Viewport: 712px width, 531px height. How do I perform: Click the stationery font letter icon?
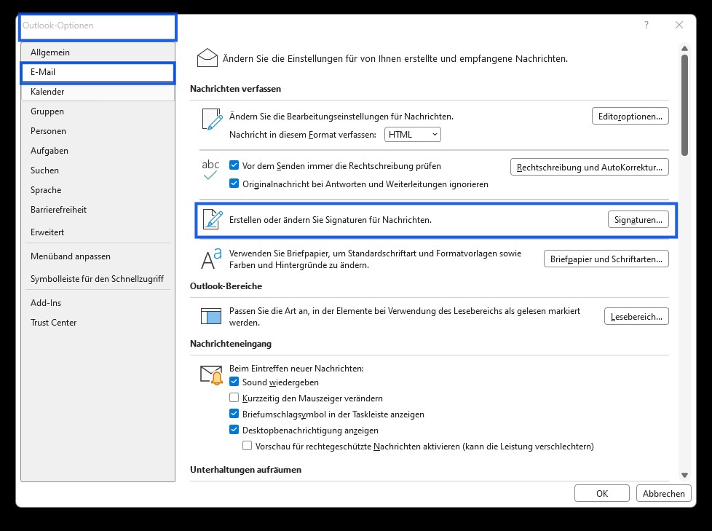(211, 259)
